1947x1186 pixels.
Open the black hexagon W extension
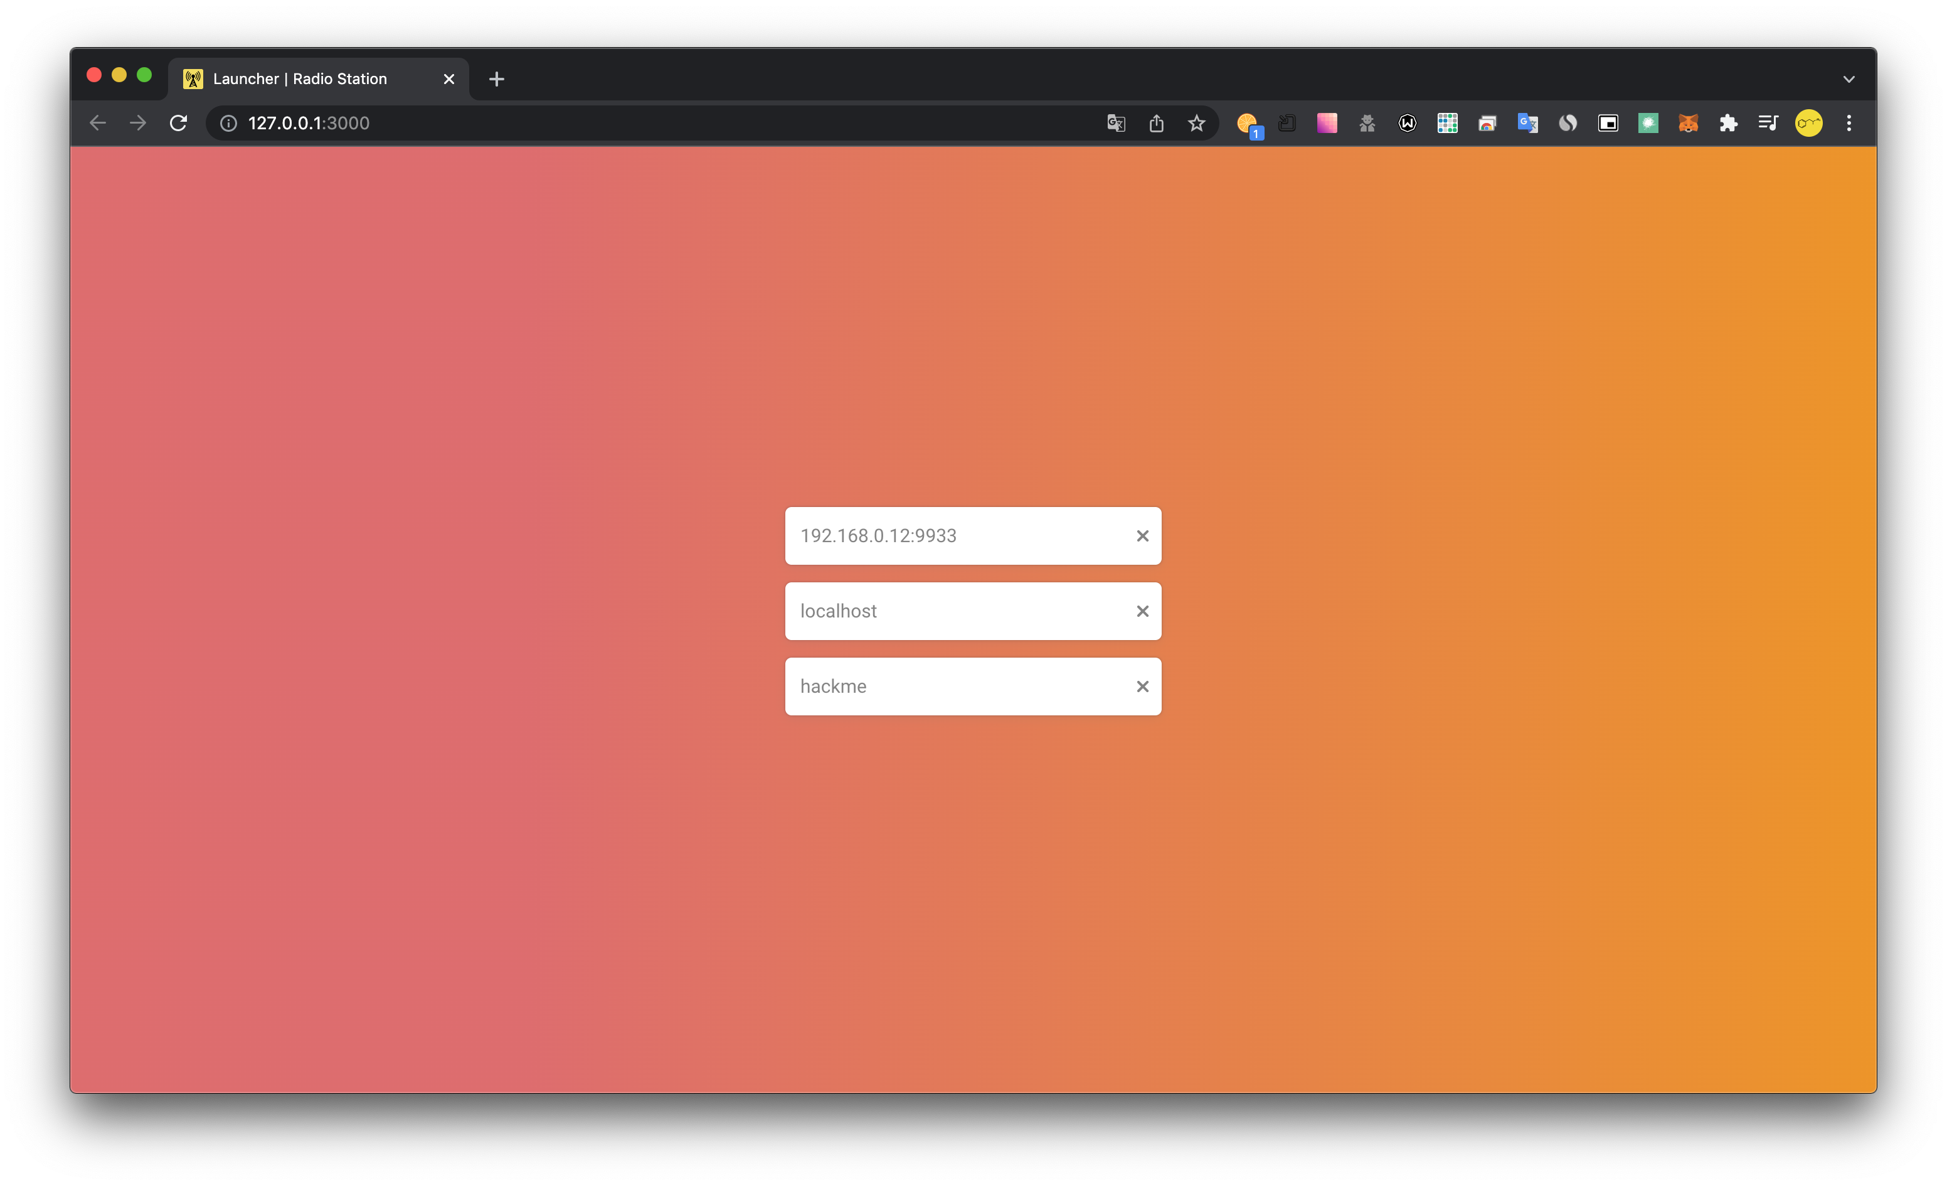pos(1408,124)
